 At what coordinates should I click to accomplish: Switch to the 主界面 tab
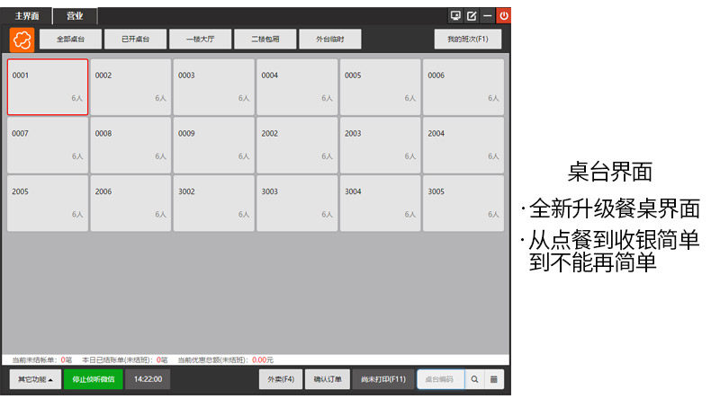pyautogui.click(x=27, y=16)
